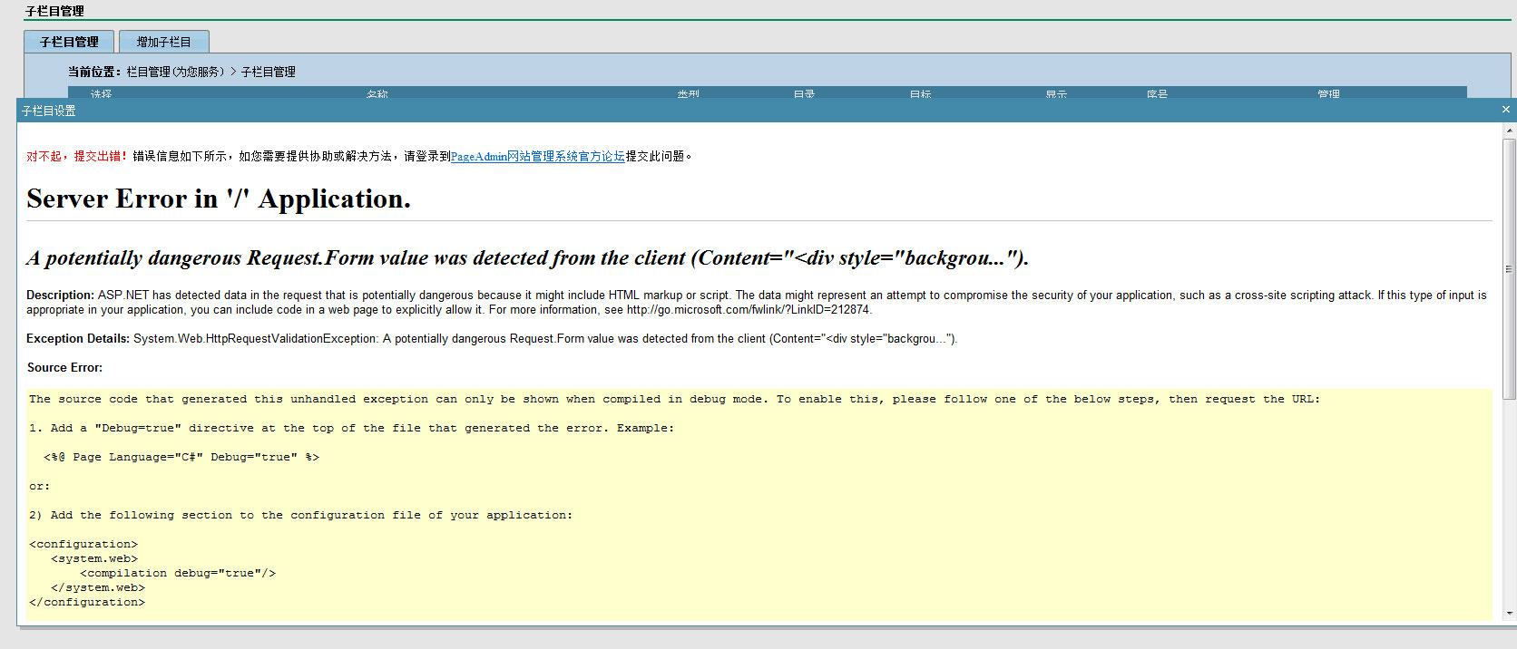Click the 管理 column header
1517x649 pixels.
[1328, 93]
